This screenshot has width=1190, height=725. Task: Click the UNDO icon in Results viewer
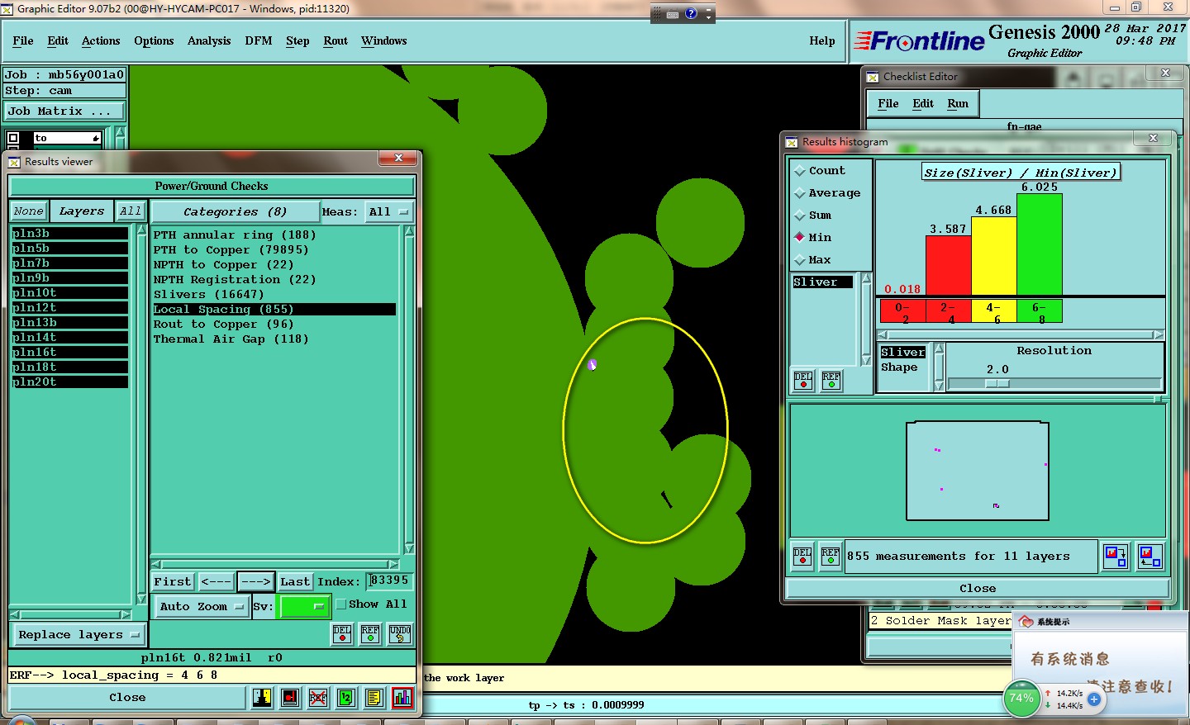(400, 634)
